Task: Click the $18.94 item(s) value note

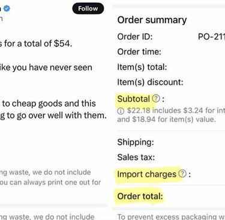Action: [x=166, y=120]
